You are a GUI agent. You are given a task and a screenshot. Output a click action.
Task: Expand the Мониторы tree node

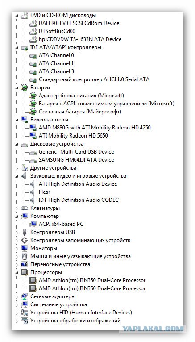coord(17,249)
